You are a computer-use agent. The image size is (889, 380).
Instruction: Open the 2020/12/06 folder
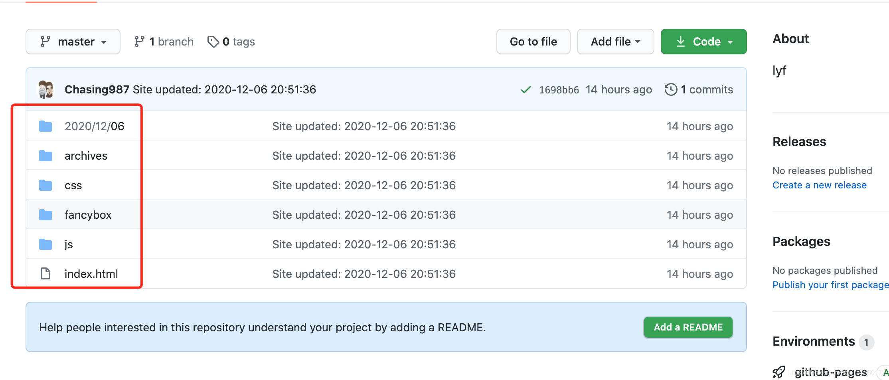(95, 126)
